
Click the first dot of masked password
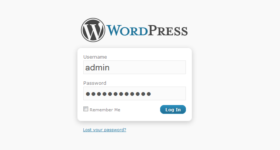pos(88,94)
